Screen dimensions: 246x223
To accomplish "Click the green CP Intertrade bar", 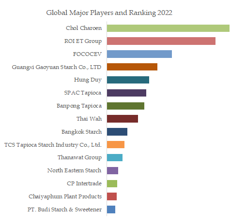I will pos(112,183).
